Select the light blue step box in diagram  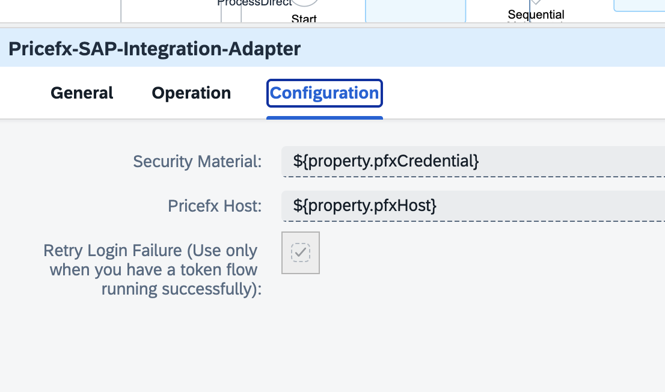[x=415, y=11]
